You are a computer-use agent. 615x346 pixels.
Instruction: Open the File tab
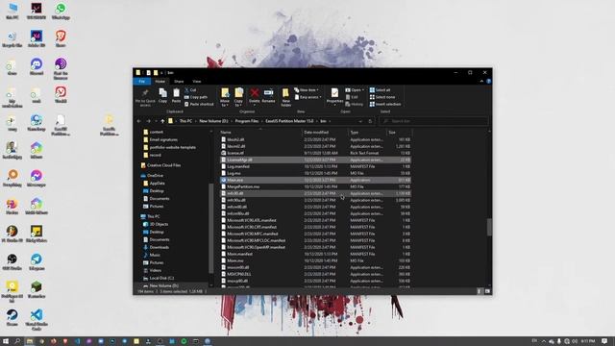click(142, 81)
